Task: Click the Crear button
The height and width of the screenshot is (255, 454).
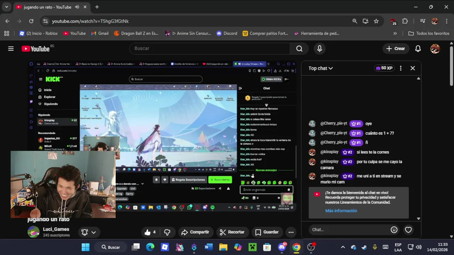Action: click(x=395, y=49)
